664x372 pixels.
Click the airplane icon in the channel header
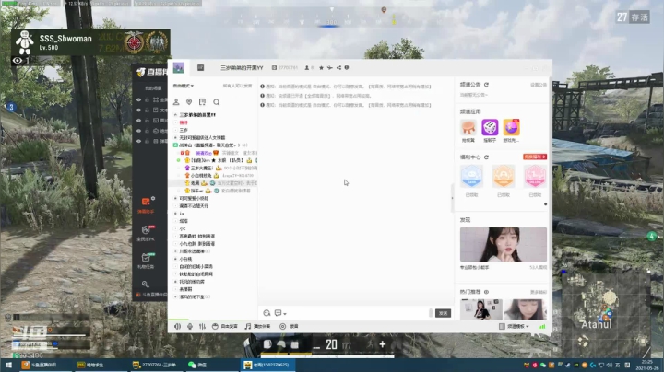[x=330, y=67]
